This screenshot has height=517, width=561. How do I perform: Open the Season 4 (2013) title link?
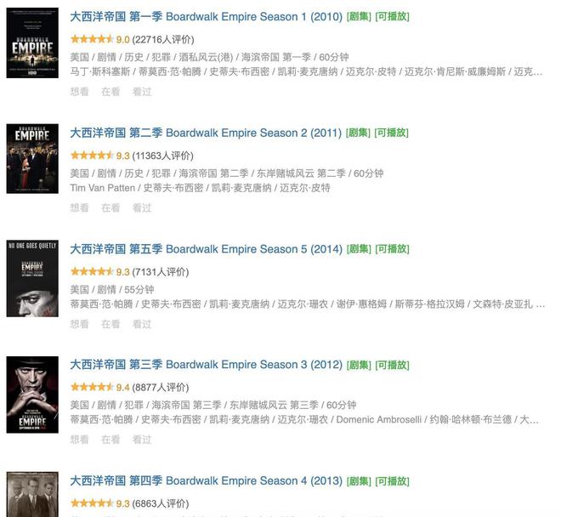[206, 480]
